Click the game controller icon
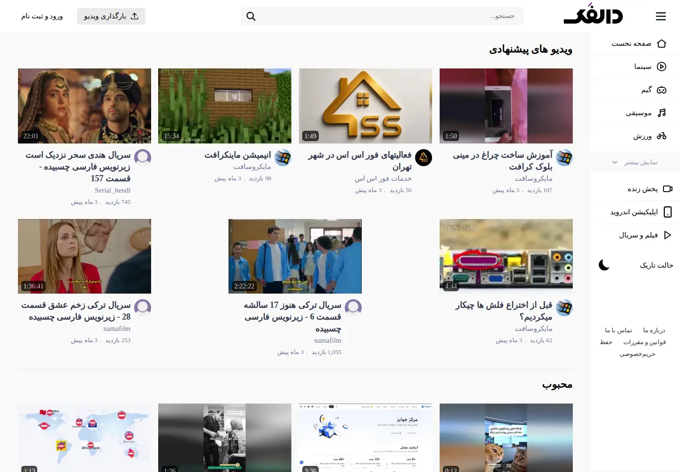Image resolution: width=680 pixels, height=472 pixels. click(x=662, y=90)
